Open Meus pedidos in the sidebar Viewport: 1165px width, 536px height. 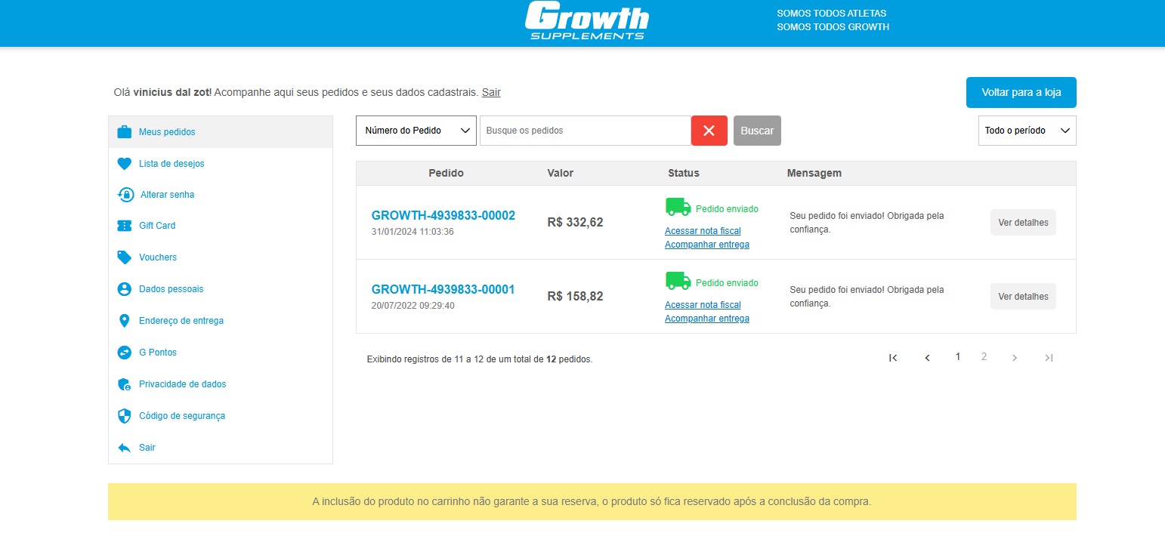tap(167, 132)
